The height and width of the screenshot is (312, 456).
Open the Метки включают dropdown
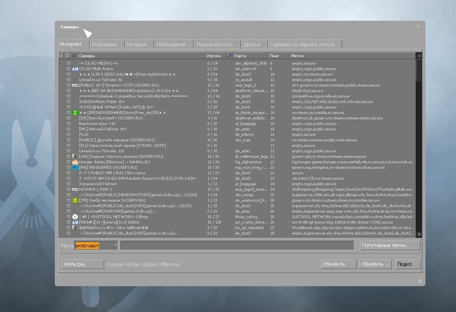click(x=96, y=246)
